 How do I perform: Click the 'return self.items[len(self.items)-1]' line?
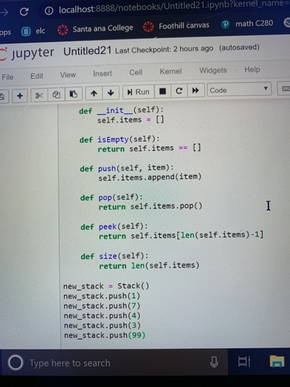181,235
